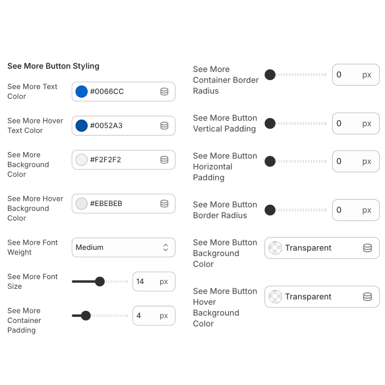Viewport: 385px width, 385px height.
Task: Click the Button Border Radius px input field
Action: click(x=356, y=210)
